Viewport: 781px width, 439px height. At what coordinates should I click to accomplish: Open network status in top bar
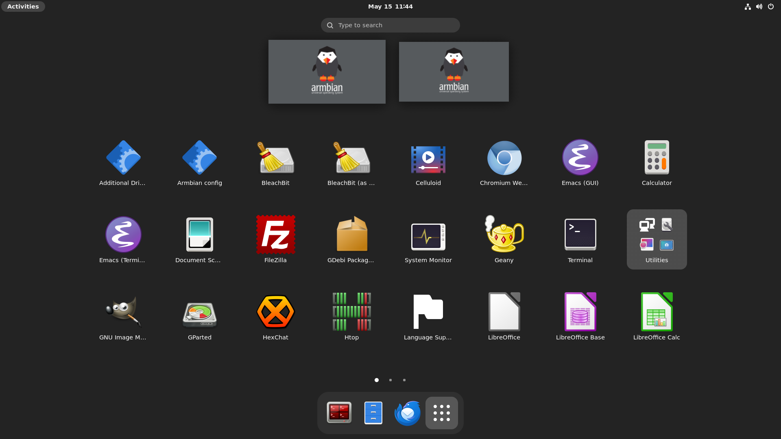[x=748, y=7]
